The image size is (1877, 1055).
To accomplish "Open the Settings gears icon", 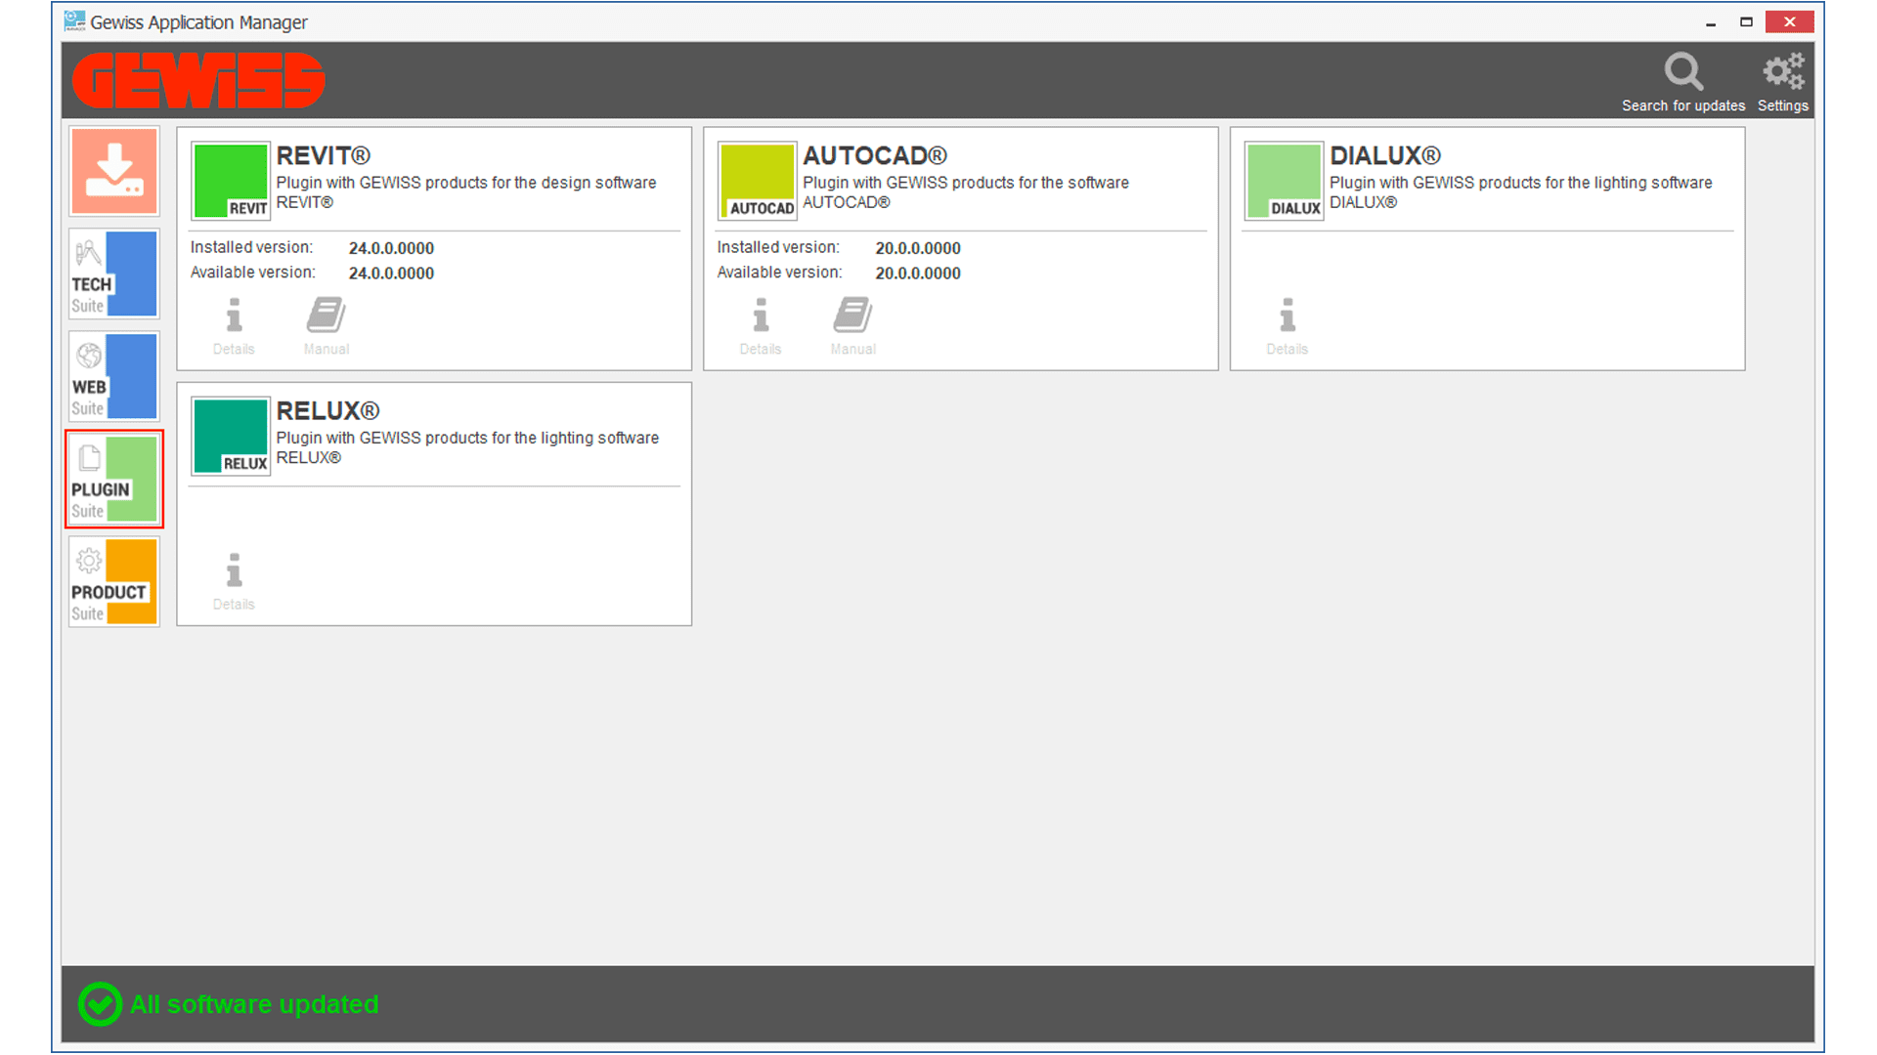I will (x=1783, y=71).
